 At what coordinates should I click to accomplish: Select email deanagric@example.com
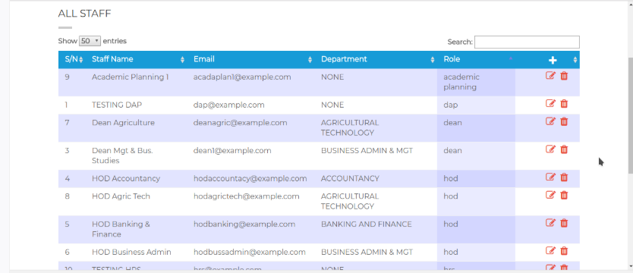coord(240,123)
